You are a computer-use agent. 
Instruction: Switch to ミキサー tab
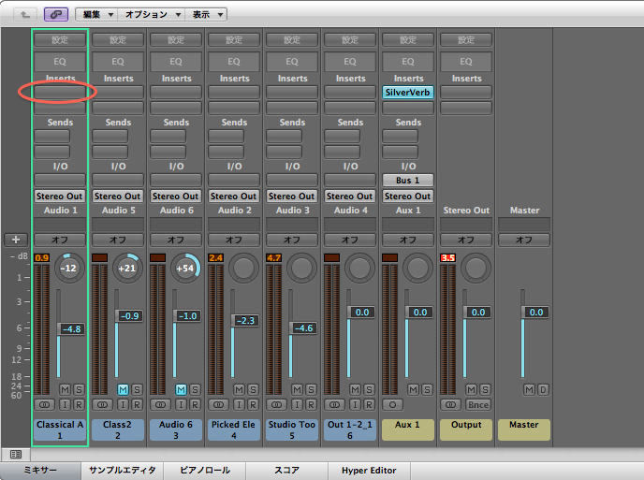pyautogui.click(x=40, y=471)
